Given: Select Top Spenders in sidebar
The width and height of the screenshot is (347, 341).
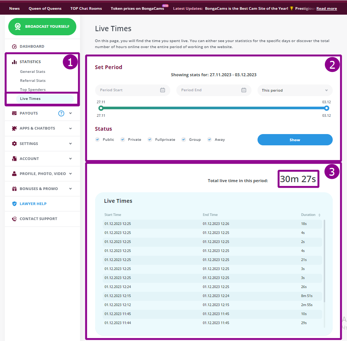Looking at the screenshot, I should click(x=33, y=90).
